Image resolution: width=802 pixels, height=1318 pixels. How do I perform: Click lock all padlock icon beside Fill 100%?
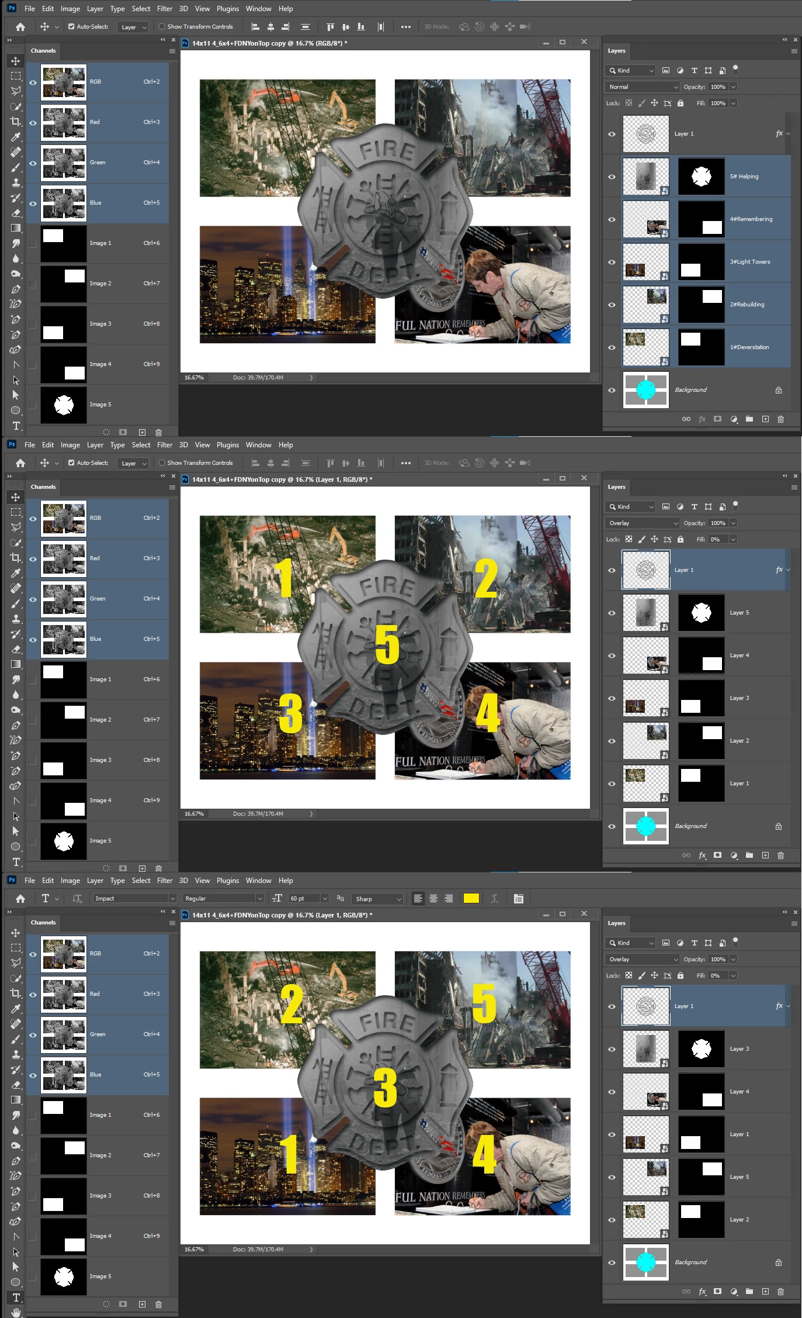pyautogui.click(x=681, y=103)
